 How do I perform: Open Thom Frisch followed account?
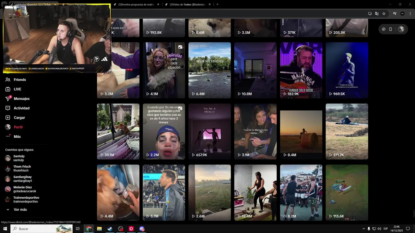click(18, 169)
